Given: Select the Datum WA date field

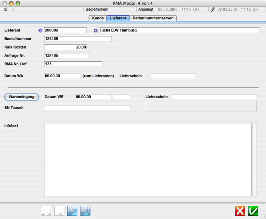Looking at the screenshot, I should point(62,76).
